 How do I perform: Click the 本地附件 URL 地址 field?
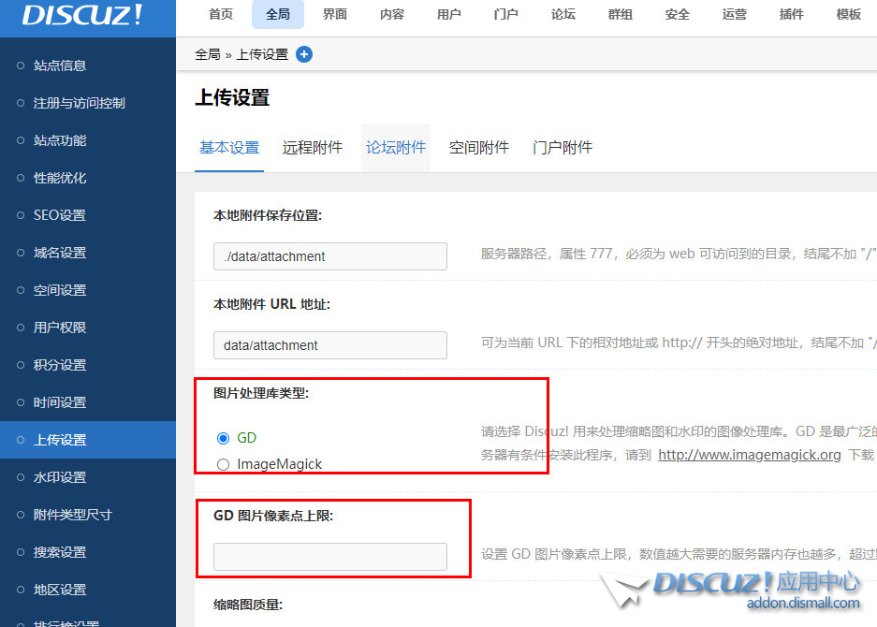330,345
